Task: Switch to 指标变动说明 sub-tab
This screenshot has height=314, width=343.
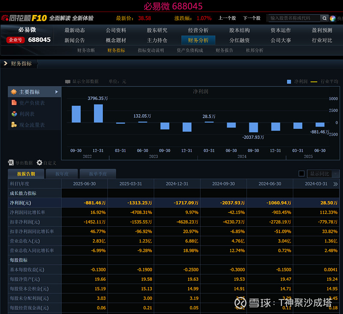Action: [x=151, y=50]
